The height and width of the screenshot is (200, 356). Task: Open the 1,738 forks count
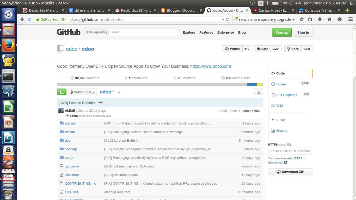[x=307, y=49]
